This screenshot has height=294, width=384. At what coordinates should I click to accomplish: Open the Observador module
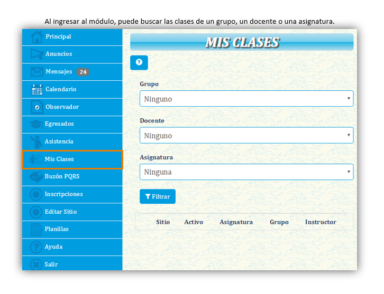(72, 107)
